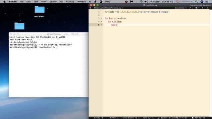This screenshot has width=212, height=119.
Task: Click the Terminal prompt input area
Action: 57,47
